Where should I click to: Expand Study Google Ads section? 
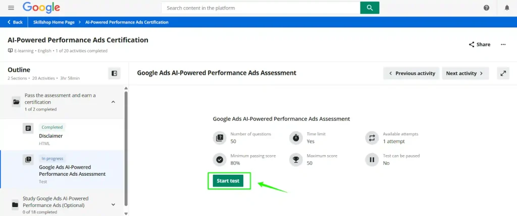pyautogui.click(x=113, y=204)
